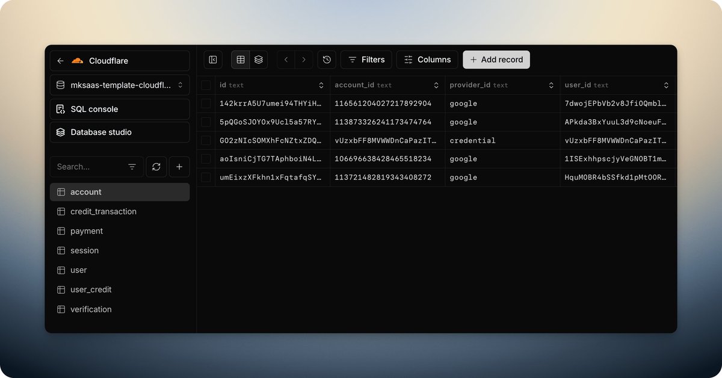Switch to the user table

78,270
